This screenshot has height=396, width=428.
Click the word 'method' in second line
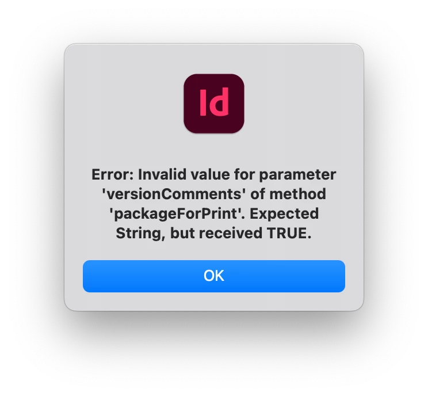298,194
